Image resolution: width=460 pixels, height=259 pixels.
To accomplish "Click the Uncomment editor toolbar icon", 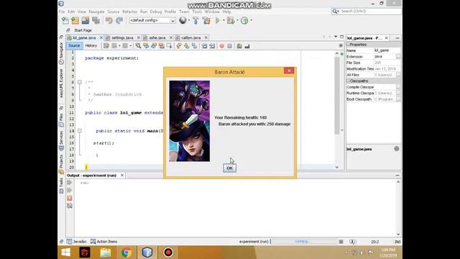I will click(247, 46).
